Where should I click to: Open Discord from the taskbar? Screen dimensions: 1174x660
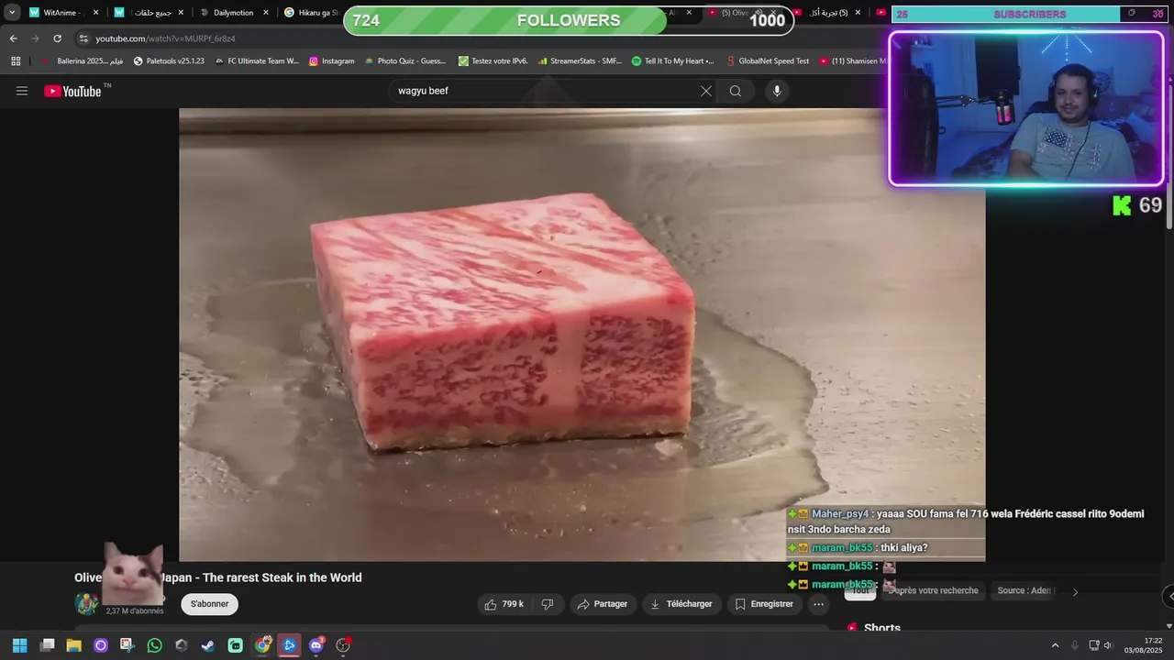click(x=316, y=645)
